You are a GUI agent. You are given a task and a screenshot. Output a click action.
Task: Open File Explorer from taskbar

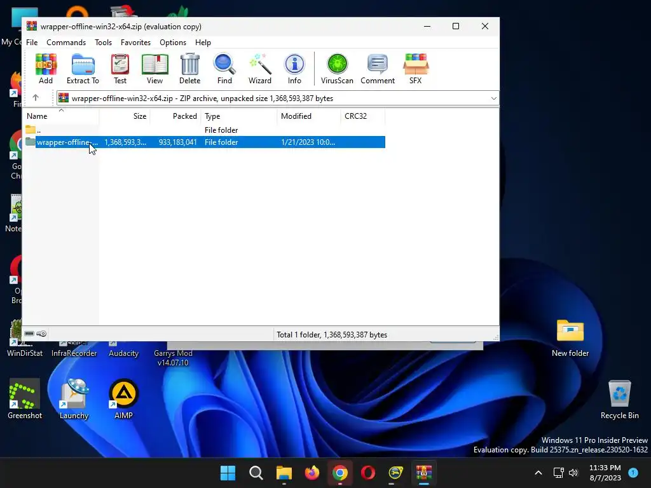pos(284,473)
